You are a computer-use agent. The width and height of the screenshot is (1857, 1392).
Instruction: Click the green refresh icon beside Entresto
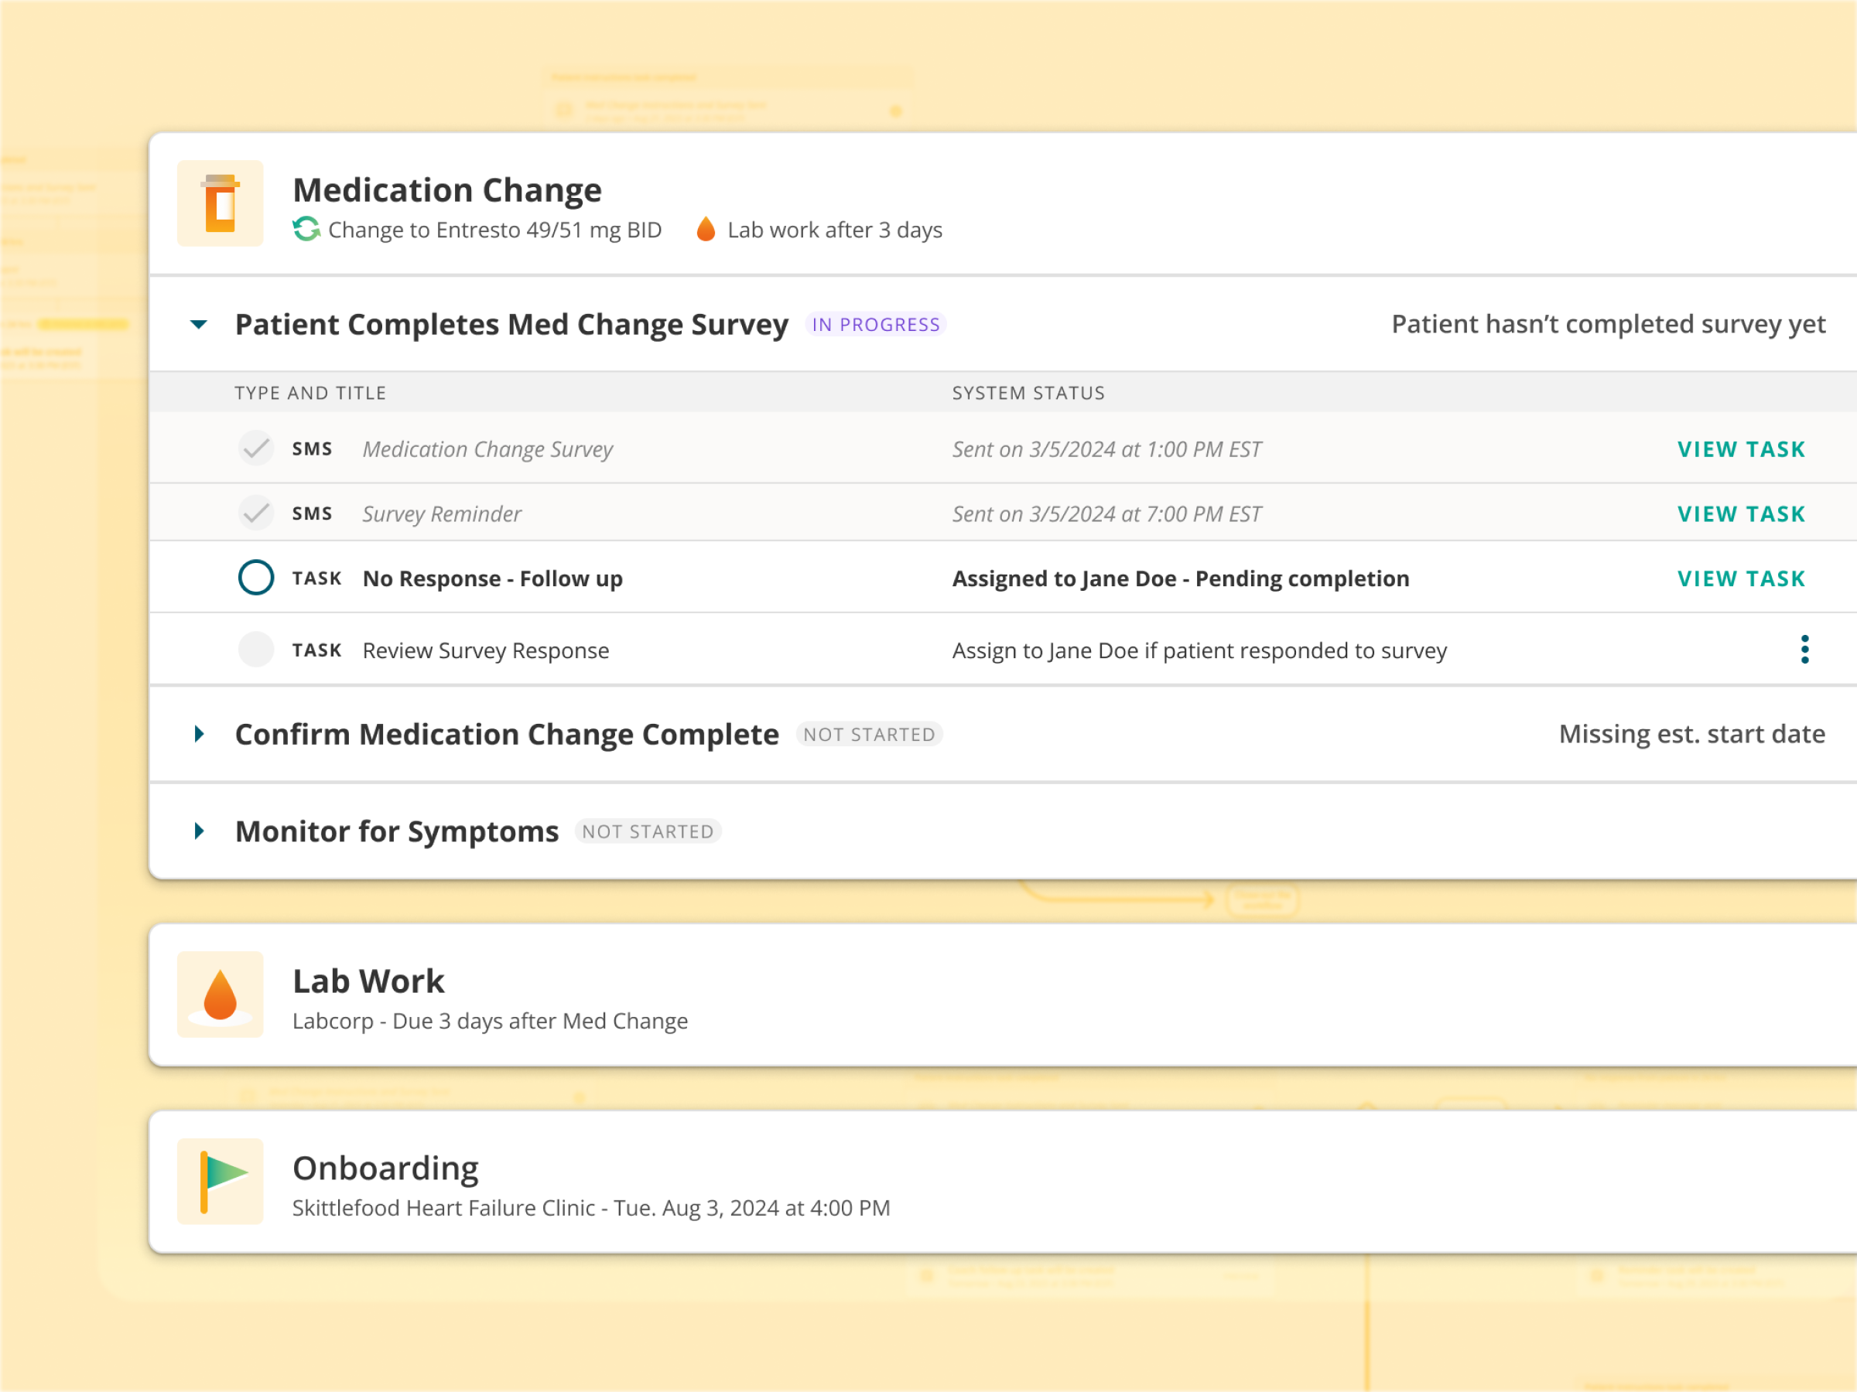click(306, 229)
